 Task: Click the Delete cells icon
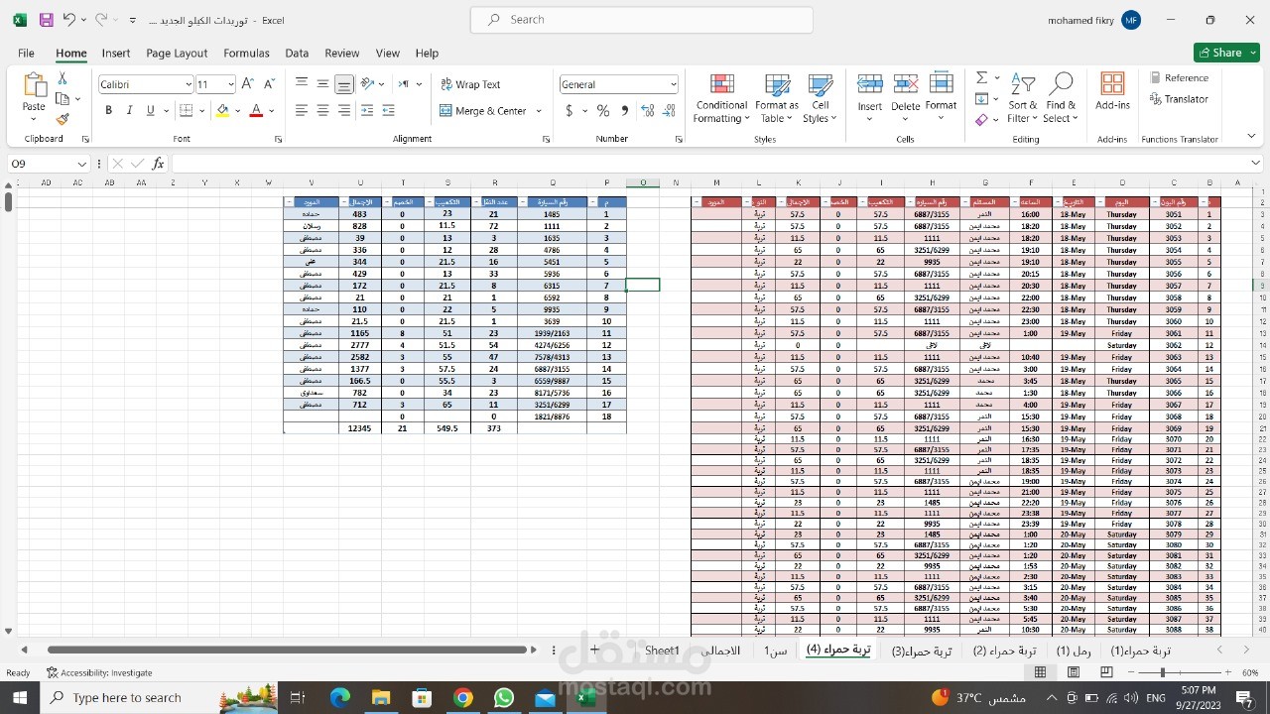coord(905,85)
